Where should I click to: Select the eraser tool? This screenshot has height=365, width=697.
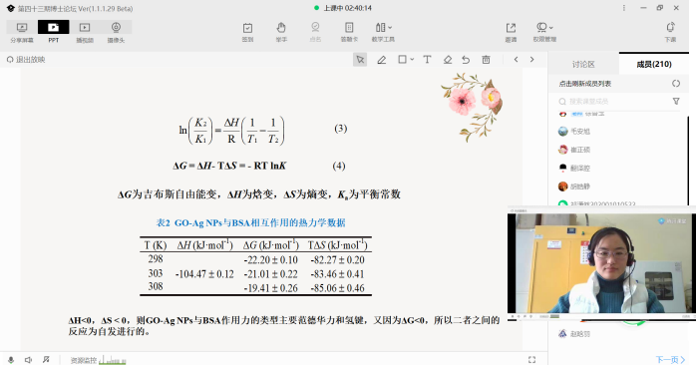[x=448, y=60]
